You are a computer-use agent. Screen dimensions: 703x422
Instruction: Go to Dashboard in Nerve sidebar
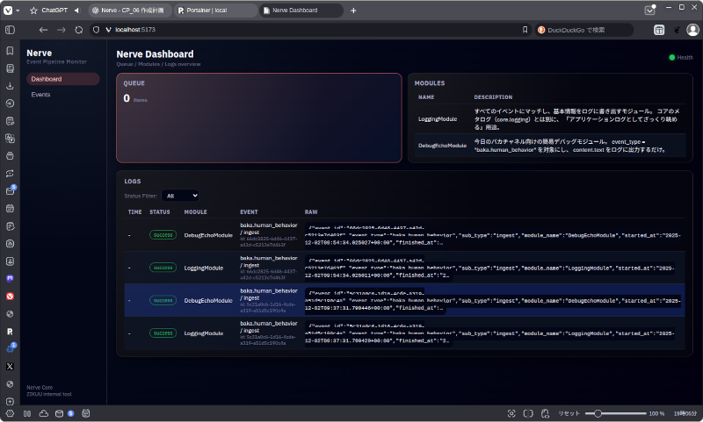[x=47, y=79]
